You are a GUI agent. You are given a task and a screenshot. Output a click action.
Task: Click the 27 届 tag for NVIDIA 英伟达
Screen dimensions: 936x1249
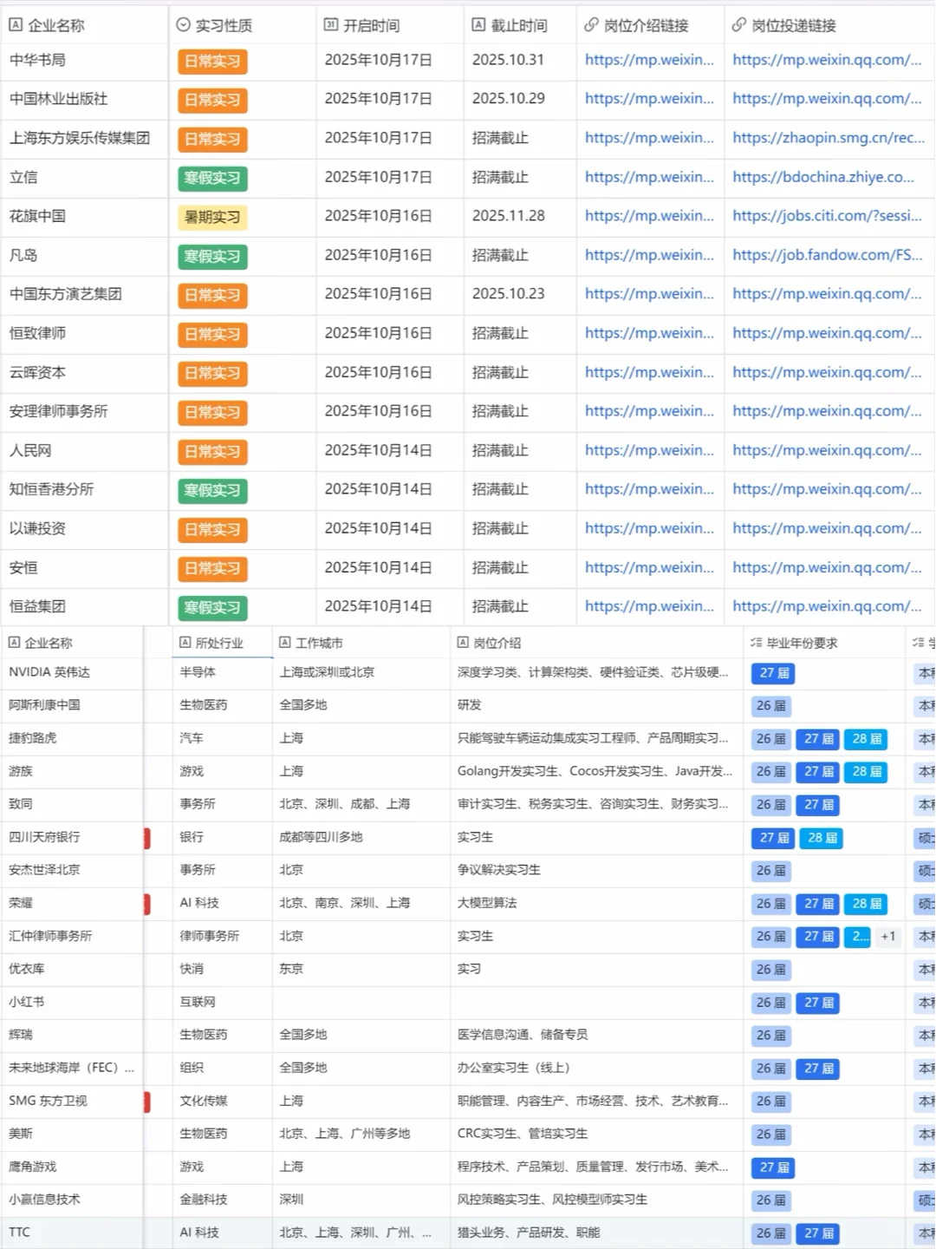pos(773,673)
